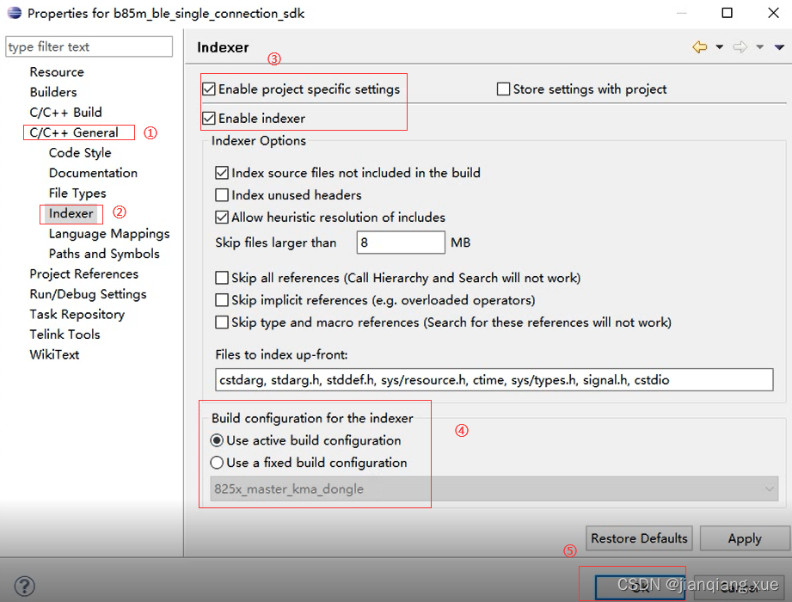Screen dimensions: 792x602
Task: Select C/C++ General tree item
Action: point(74,132)
